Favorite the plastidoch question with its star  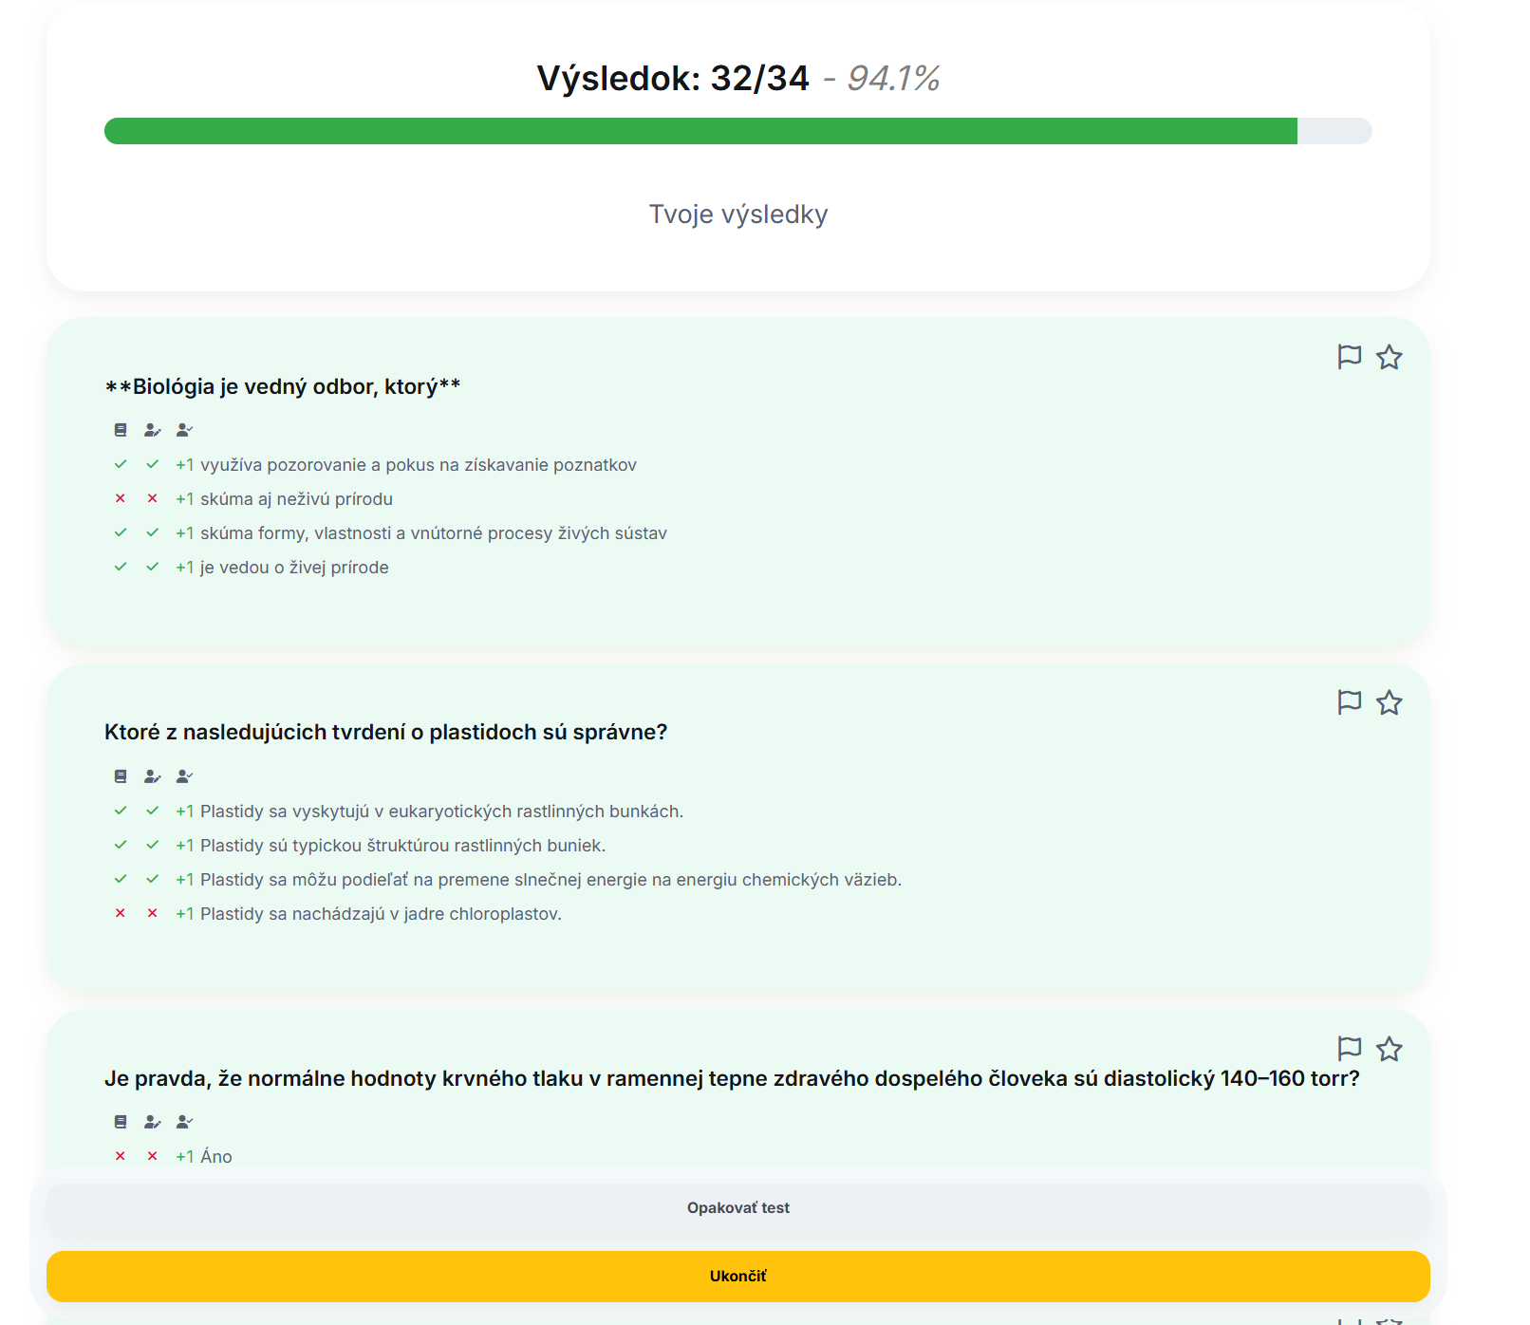pos(1389,702)
